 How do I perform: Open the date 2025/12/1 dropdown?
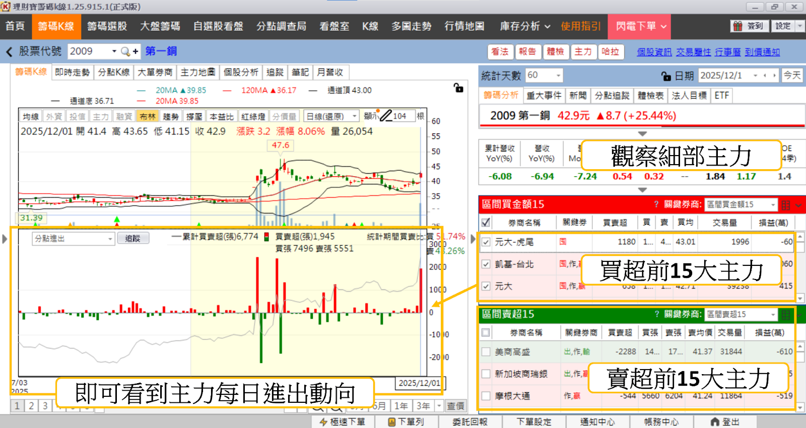[x=755, y=76]
